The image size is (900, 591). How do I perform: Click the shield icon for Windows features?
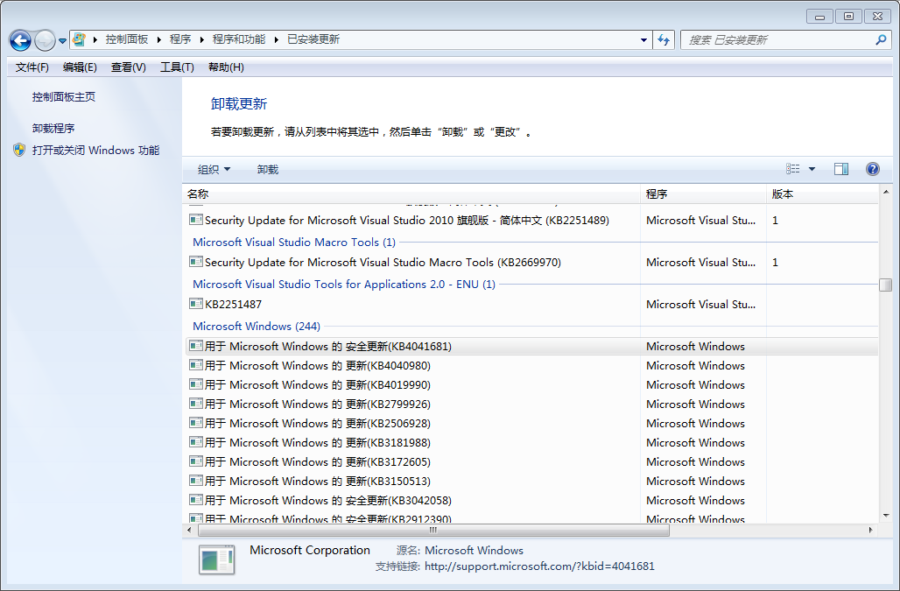(19, 150)
